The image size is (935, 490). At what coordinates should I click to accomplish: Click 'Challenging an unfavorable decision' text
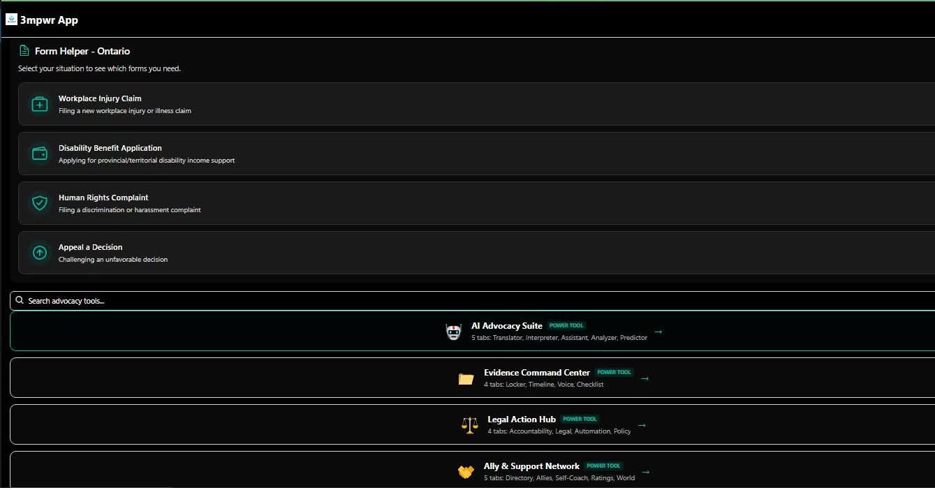tap(113, 260)
